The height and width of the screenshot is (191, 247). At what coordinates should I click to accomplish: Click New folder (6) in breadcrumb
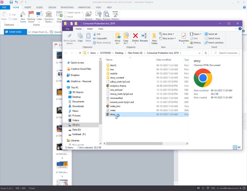click(135, 53)
